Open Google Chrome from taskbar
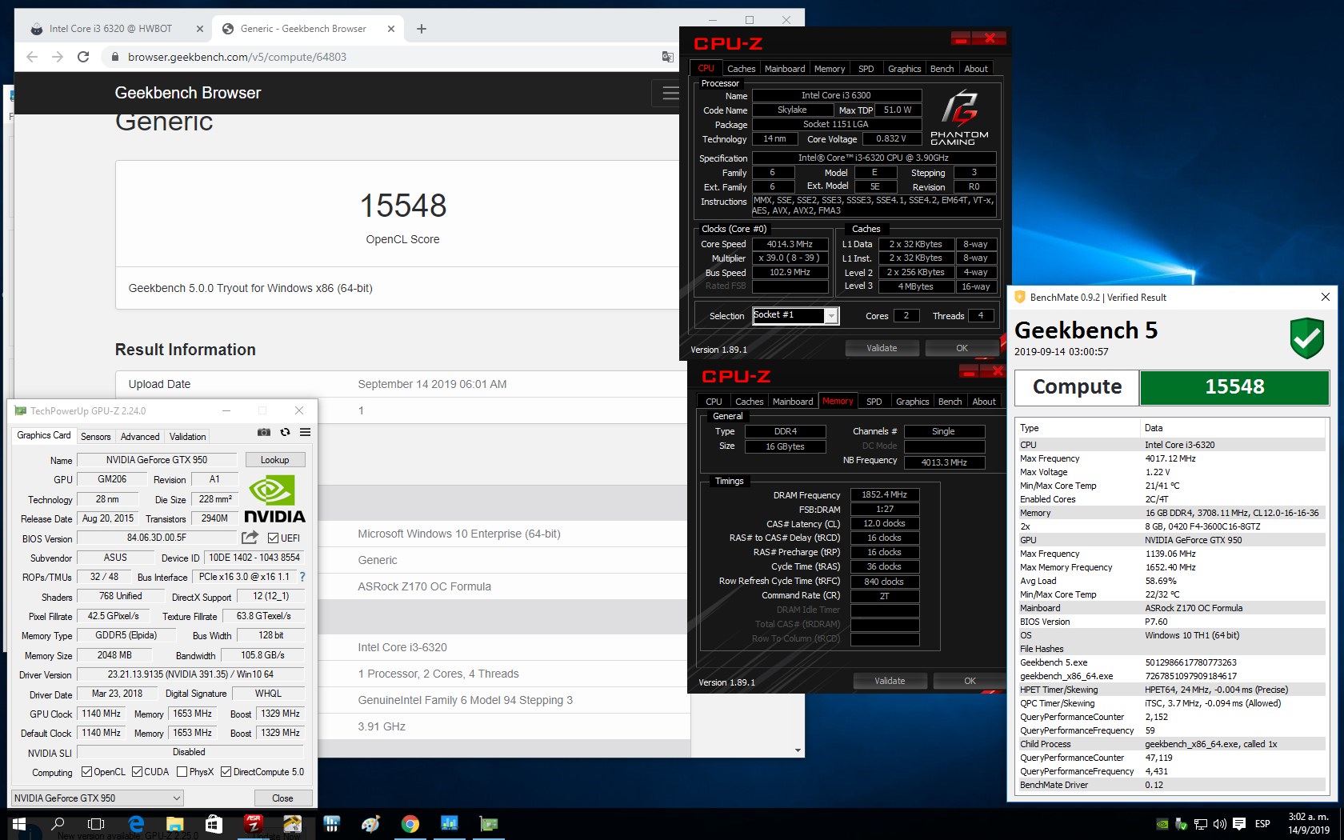This screenshot has height=840, width=1344. click(410, 824)
